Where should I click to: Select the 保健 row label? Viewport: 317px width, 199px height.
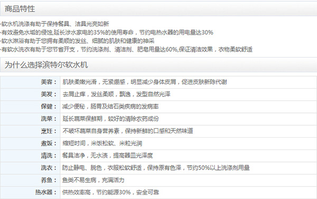49,107
